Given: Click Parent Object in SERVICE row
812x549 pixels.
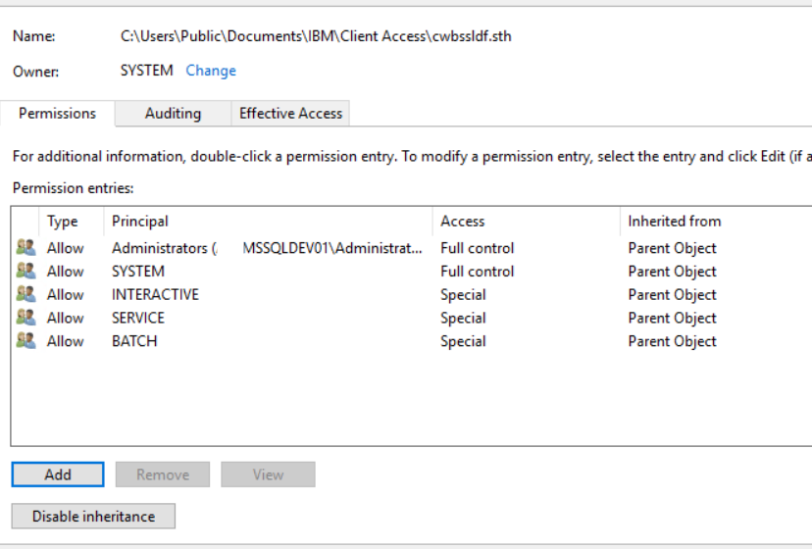Looking at the screenshot, I should click(672, 318).
